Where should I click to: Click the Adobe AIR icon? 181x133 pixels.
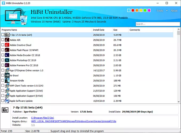(x=7, y=40)
